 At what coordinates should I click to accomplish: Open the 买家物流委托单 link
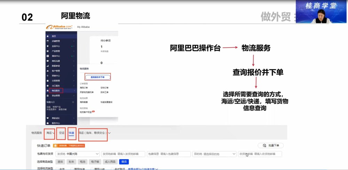pos(87,92)
